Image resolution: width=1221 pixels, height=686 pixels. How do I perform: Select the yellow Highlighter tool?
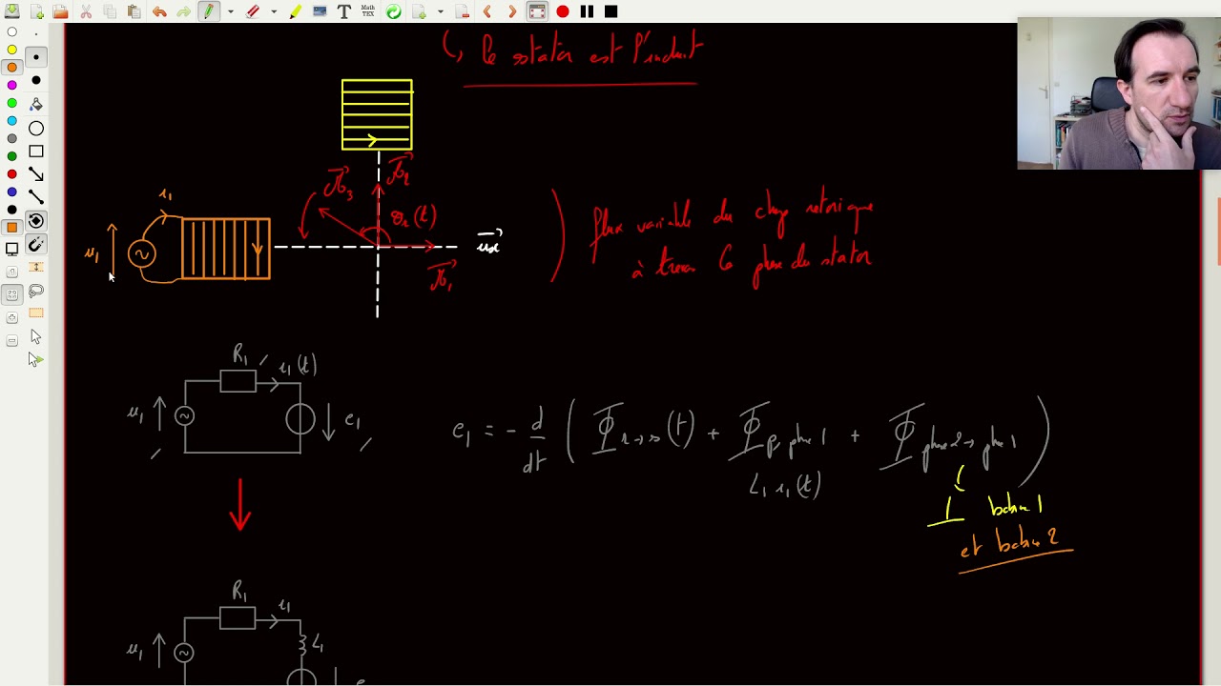click(x=296, y=11)
